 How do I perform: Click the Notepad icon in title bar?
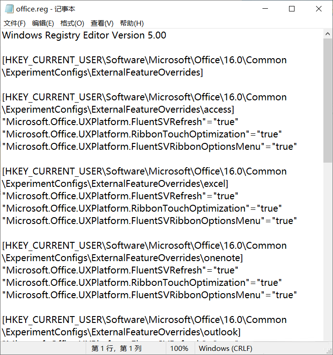click(x=9, y=9)
